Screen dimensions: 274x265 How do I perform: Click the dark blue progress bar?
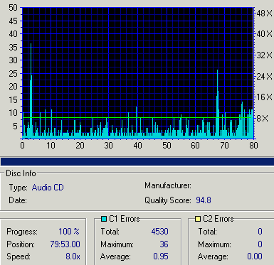coord(137,162)
